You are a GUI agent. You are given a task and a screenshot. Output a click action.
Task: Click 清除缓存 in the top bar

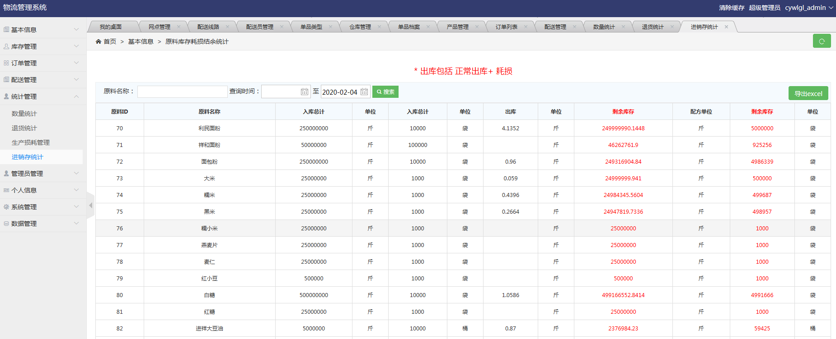731,8
